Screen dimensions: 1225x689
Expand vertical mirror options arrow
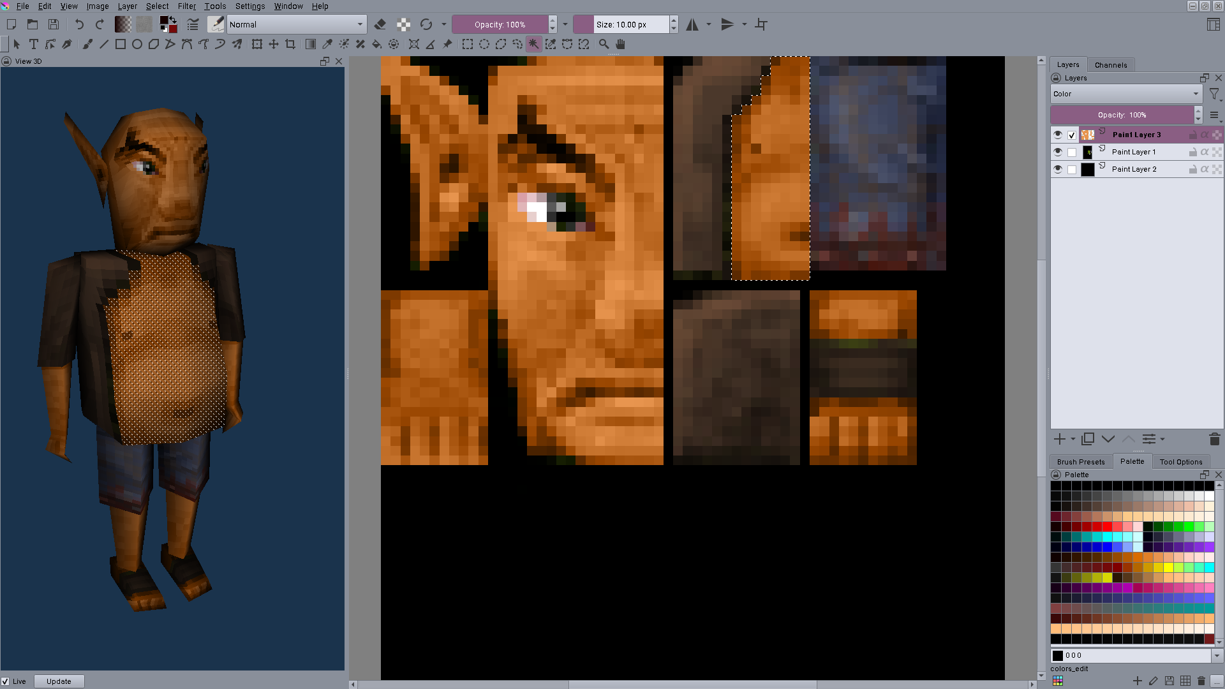745,25
